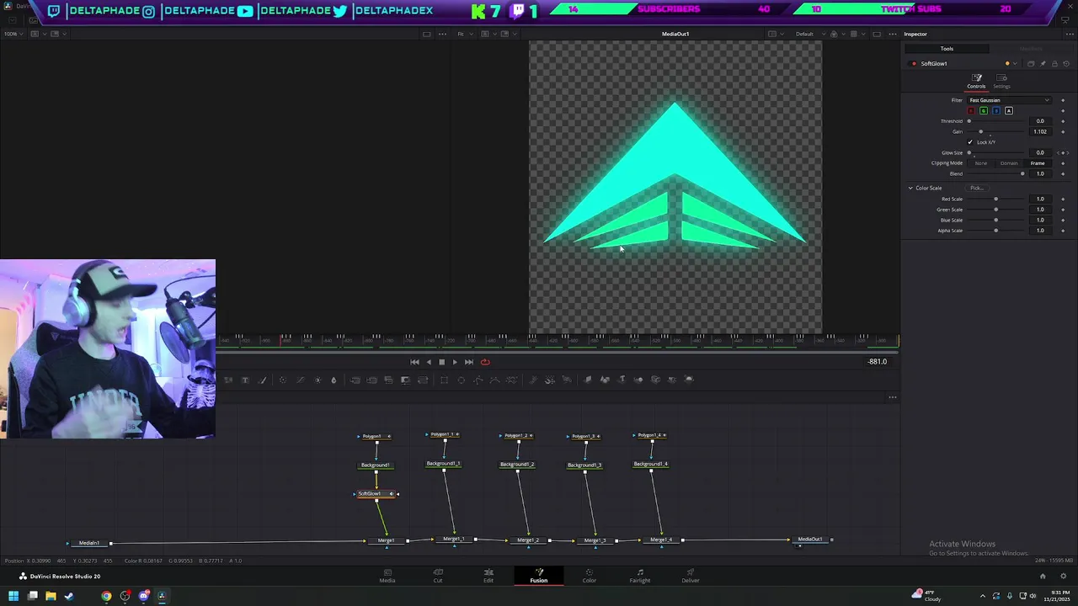Add a Rectangle mask from toolbar

(444, 380)
